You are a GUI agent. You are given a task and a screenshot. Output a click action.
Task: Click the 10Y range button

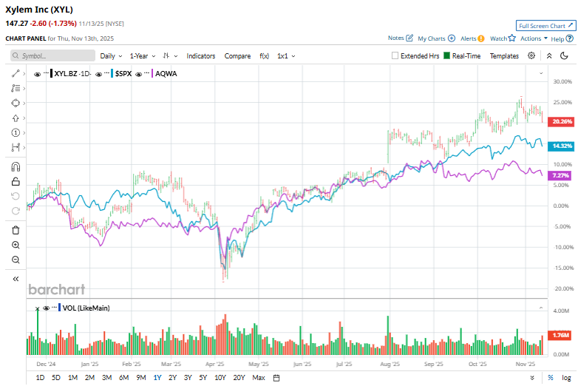click(x=220, y=378)
